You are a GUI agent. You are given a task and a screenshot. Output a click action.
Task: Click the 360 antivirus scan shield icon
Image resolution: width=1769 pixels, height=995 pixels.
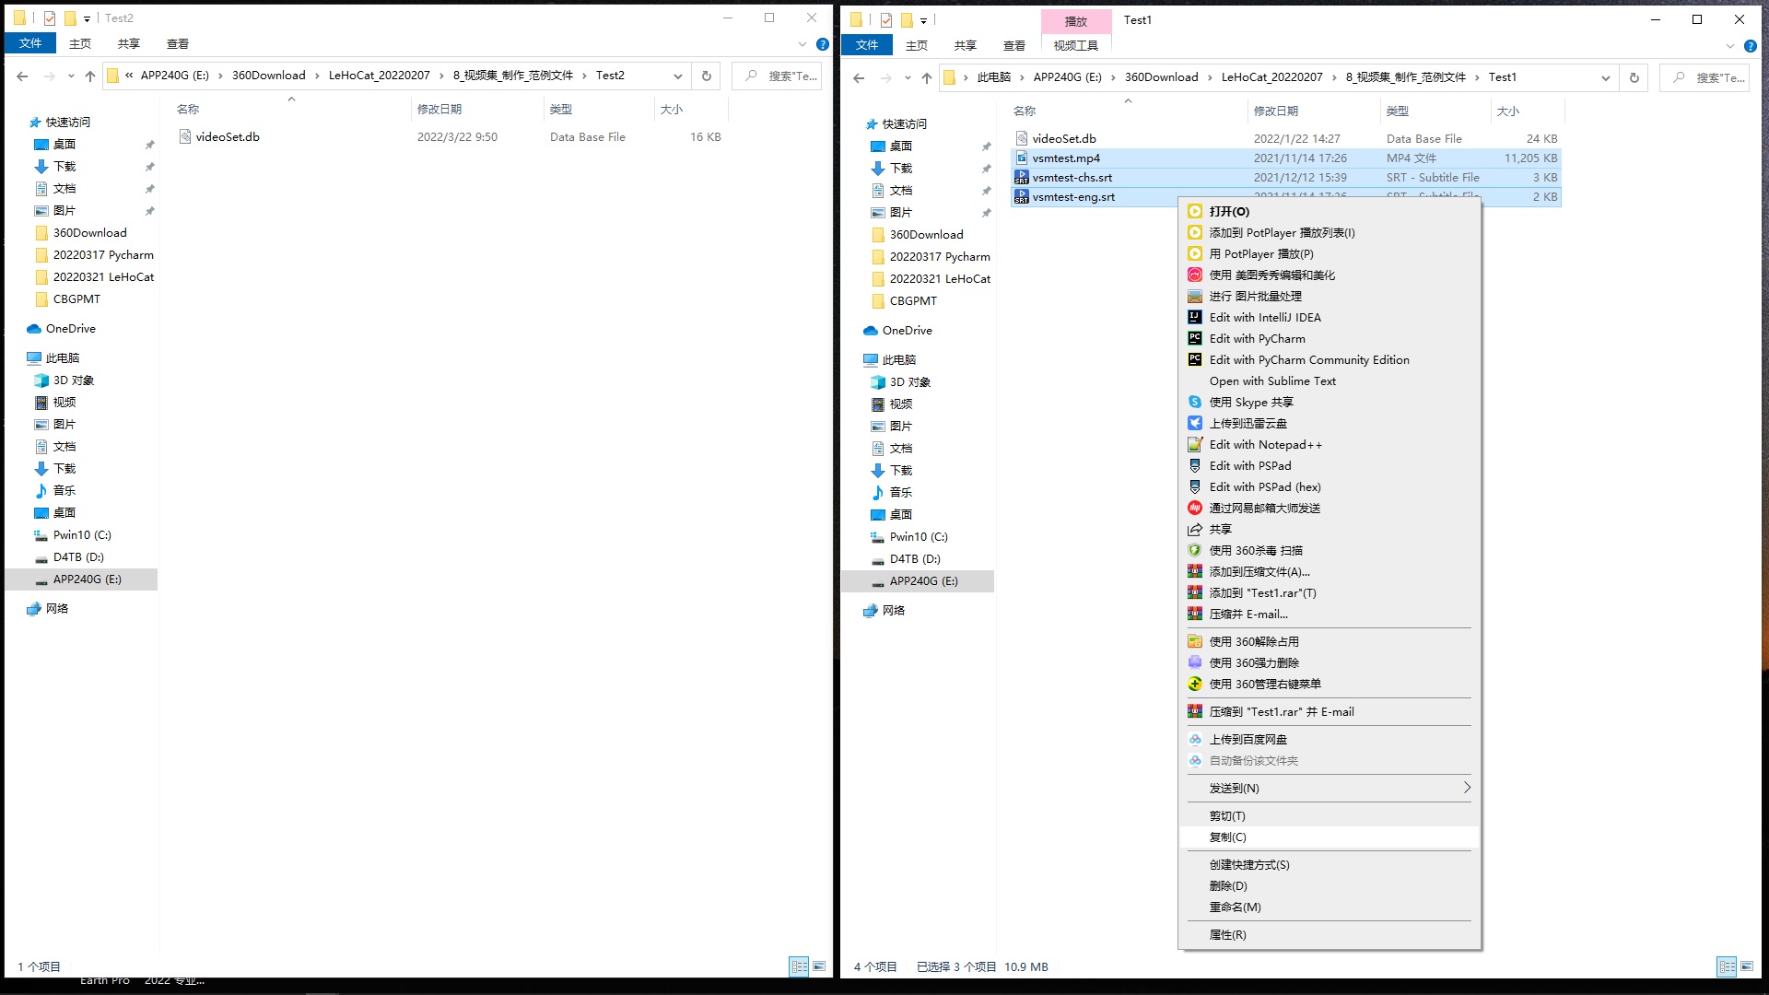[1195, 550]
